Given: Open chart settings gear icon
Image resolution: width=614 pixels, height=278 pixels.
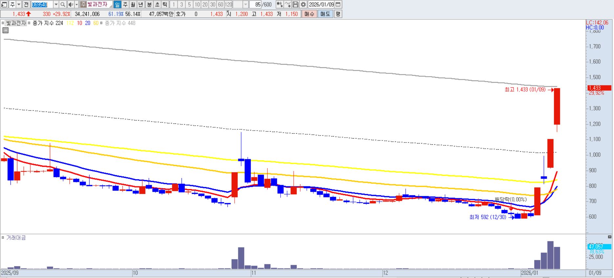Looking at the screenshot, I should point(303,5).
